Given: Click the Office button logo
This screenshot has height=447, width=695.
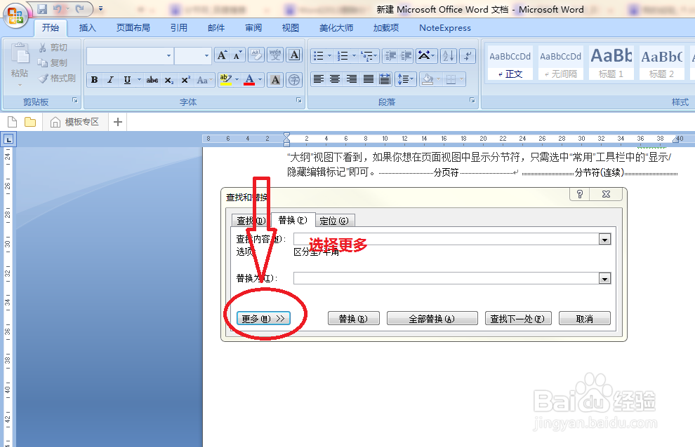Looking at the screenshot, I should [x=15, y=15].
